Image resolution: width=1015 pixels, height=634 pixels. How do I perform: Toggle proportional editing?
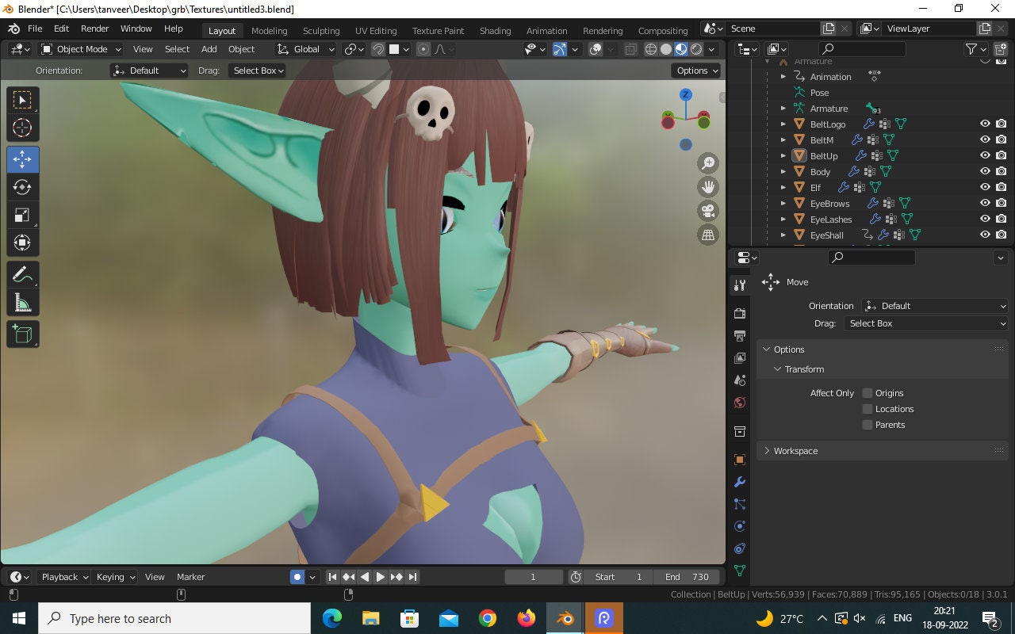(423, 49)
